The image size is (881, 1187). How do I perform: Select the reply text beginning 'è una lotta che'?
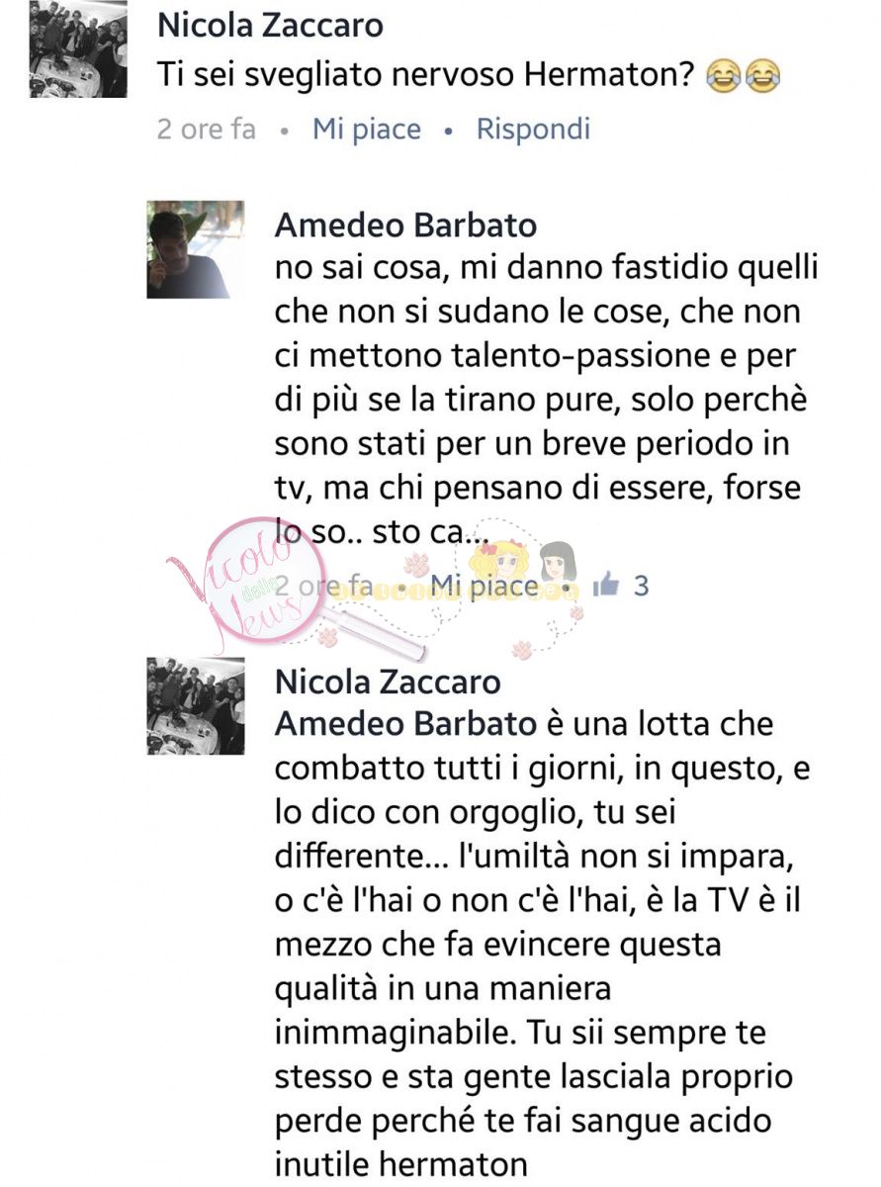(x=547, y=944)
